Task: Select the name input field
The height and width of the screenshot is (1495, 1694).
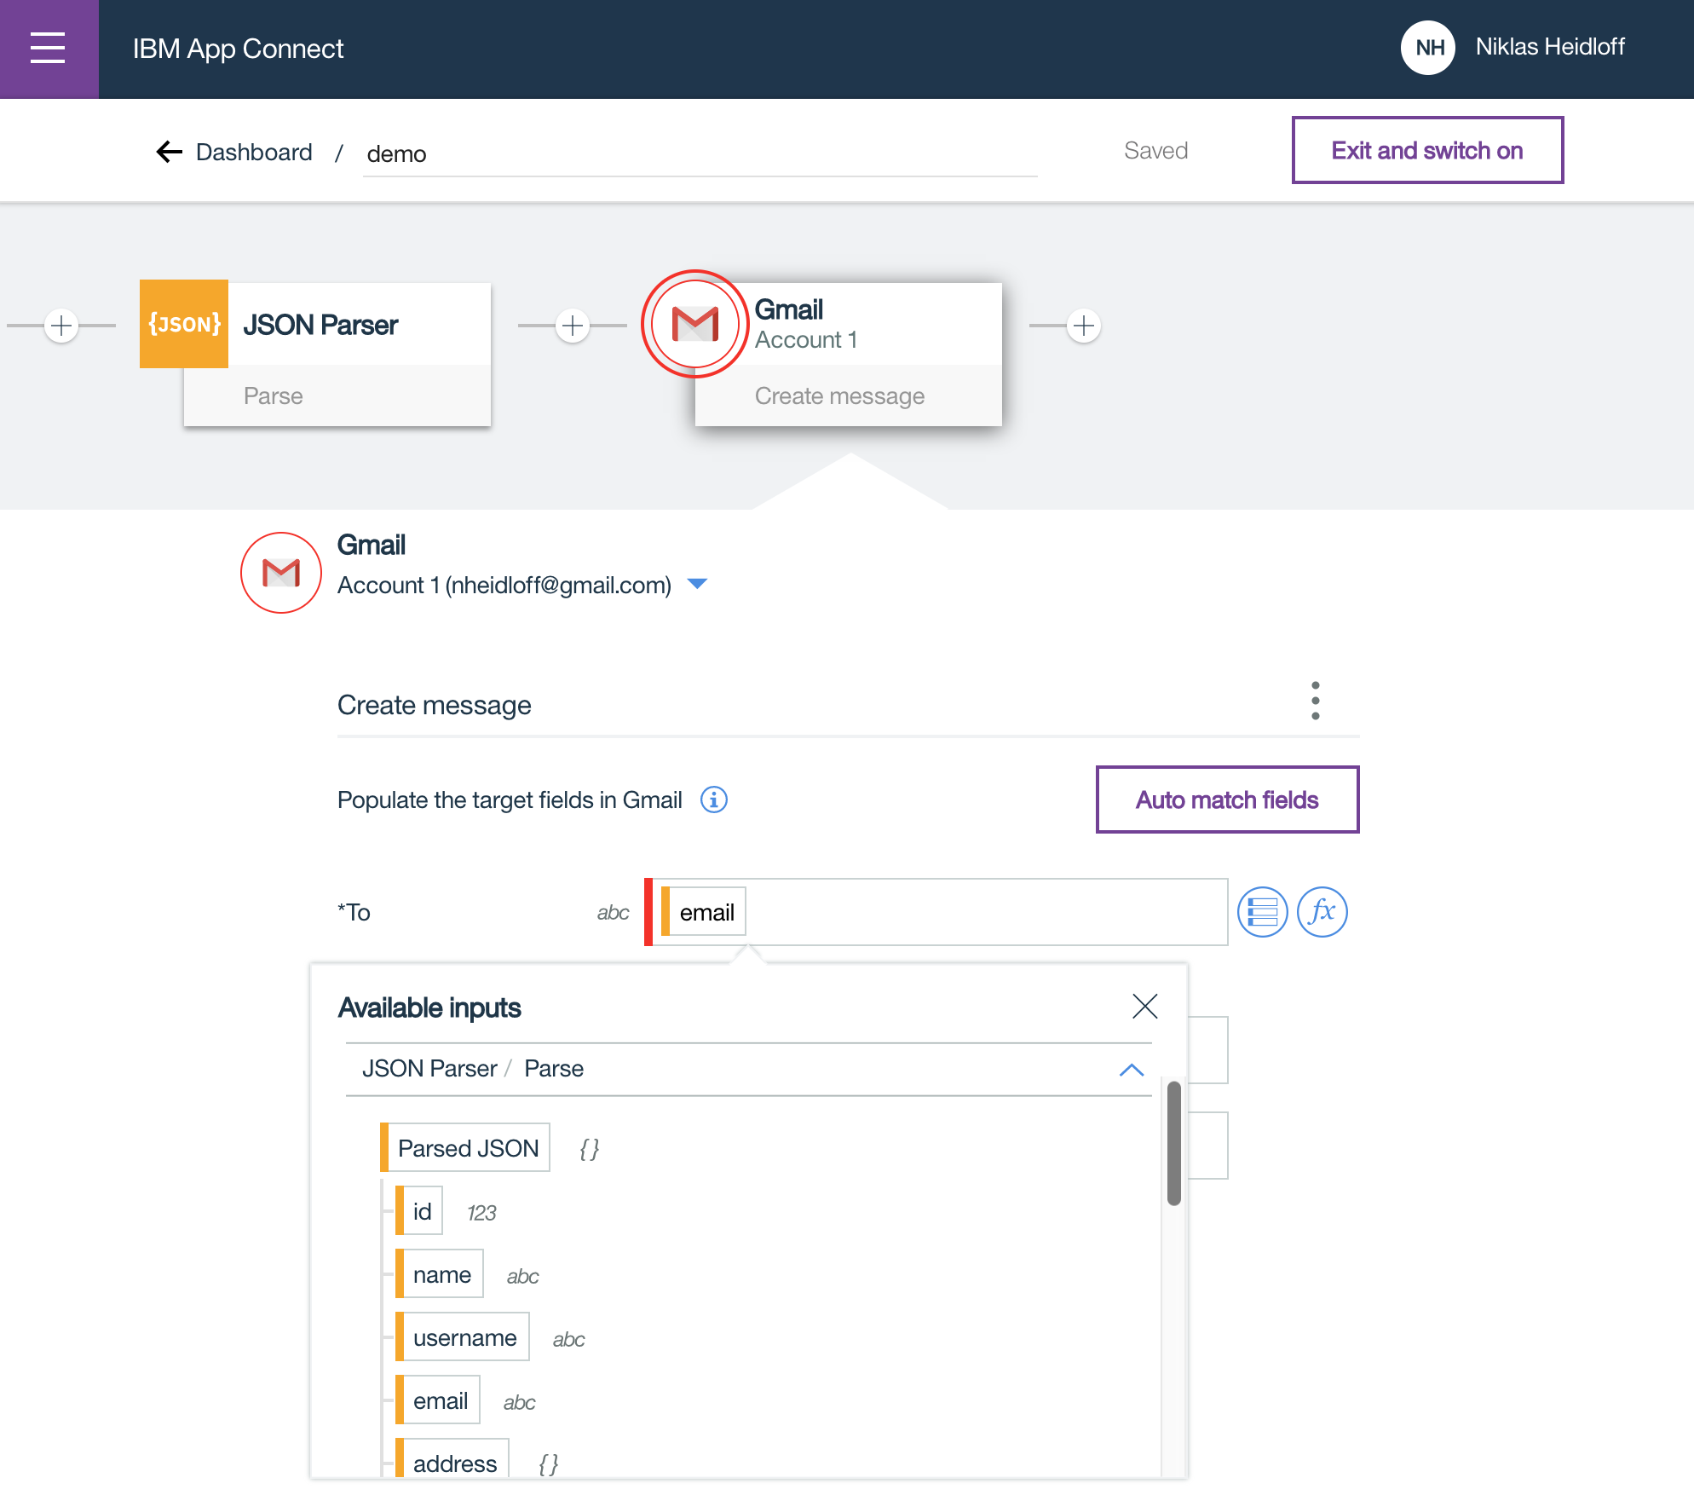Action: pyautogui.click(x=440, y=1274)
